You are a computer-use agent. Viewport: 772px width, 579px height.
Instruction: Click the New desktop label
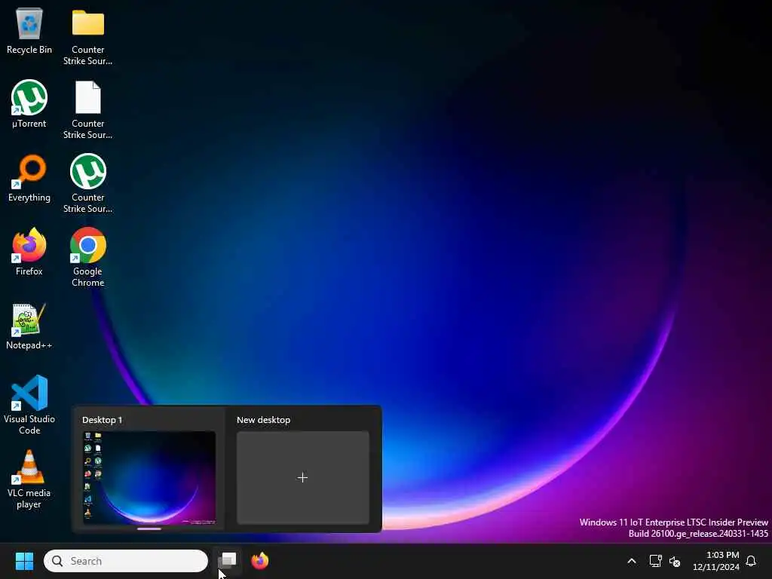tap(263, 420)
